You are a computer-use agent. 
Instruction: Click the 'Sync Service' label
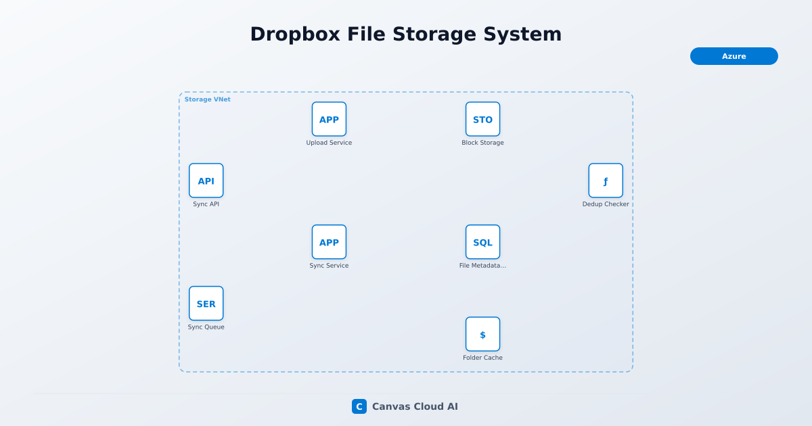coord(329,266)
